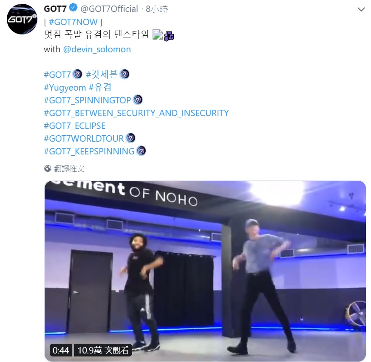The width and height of the screenshot is (371, 362).
Task: Click the emoji icon after #GOT7_KEEPSPINNING
Action: coord(141,151)
